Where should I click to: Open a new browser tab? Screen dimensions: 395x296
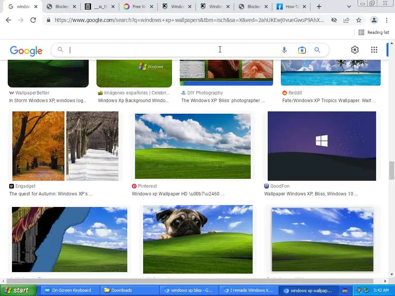319,7
